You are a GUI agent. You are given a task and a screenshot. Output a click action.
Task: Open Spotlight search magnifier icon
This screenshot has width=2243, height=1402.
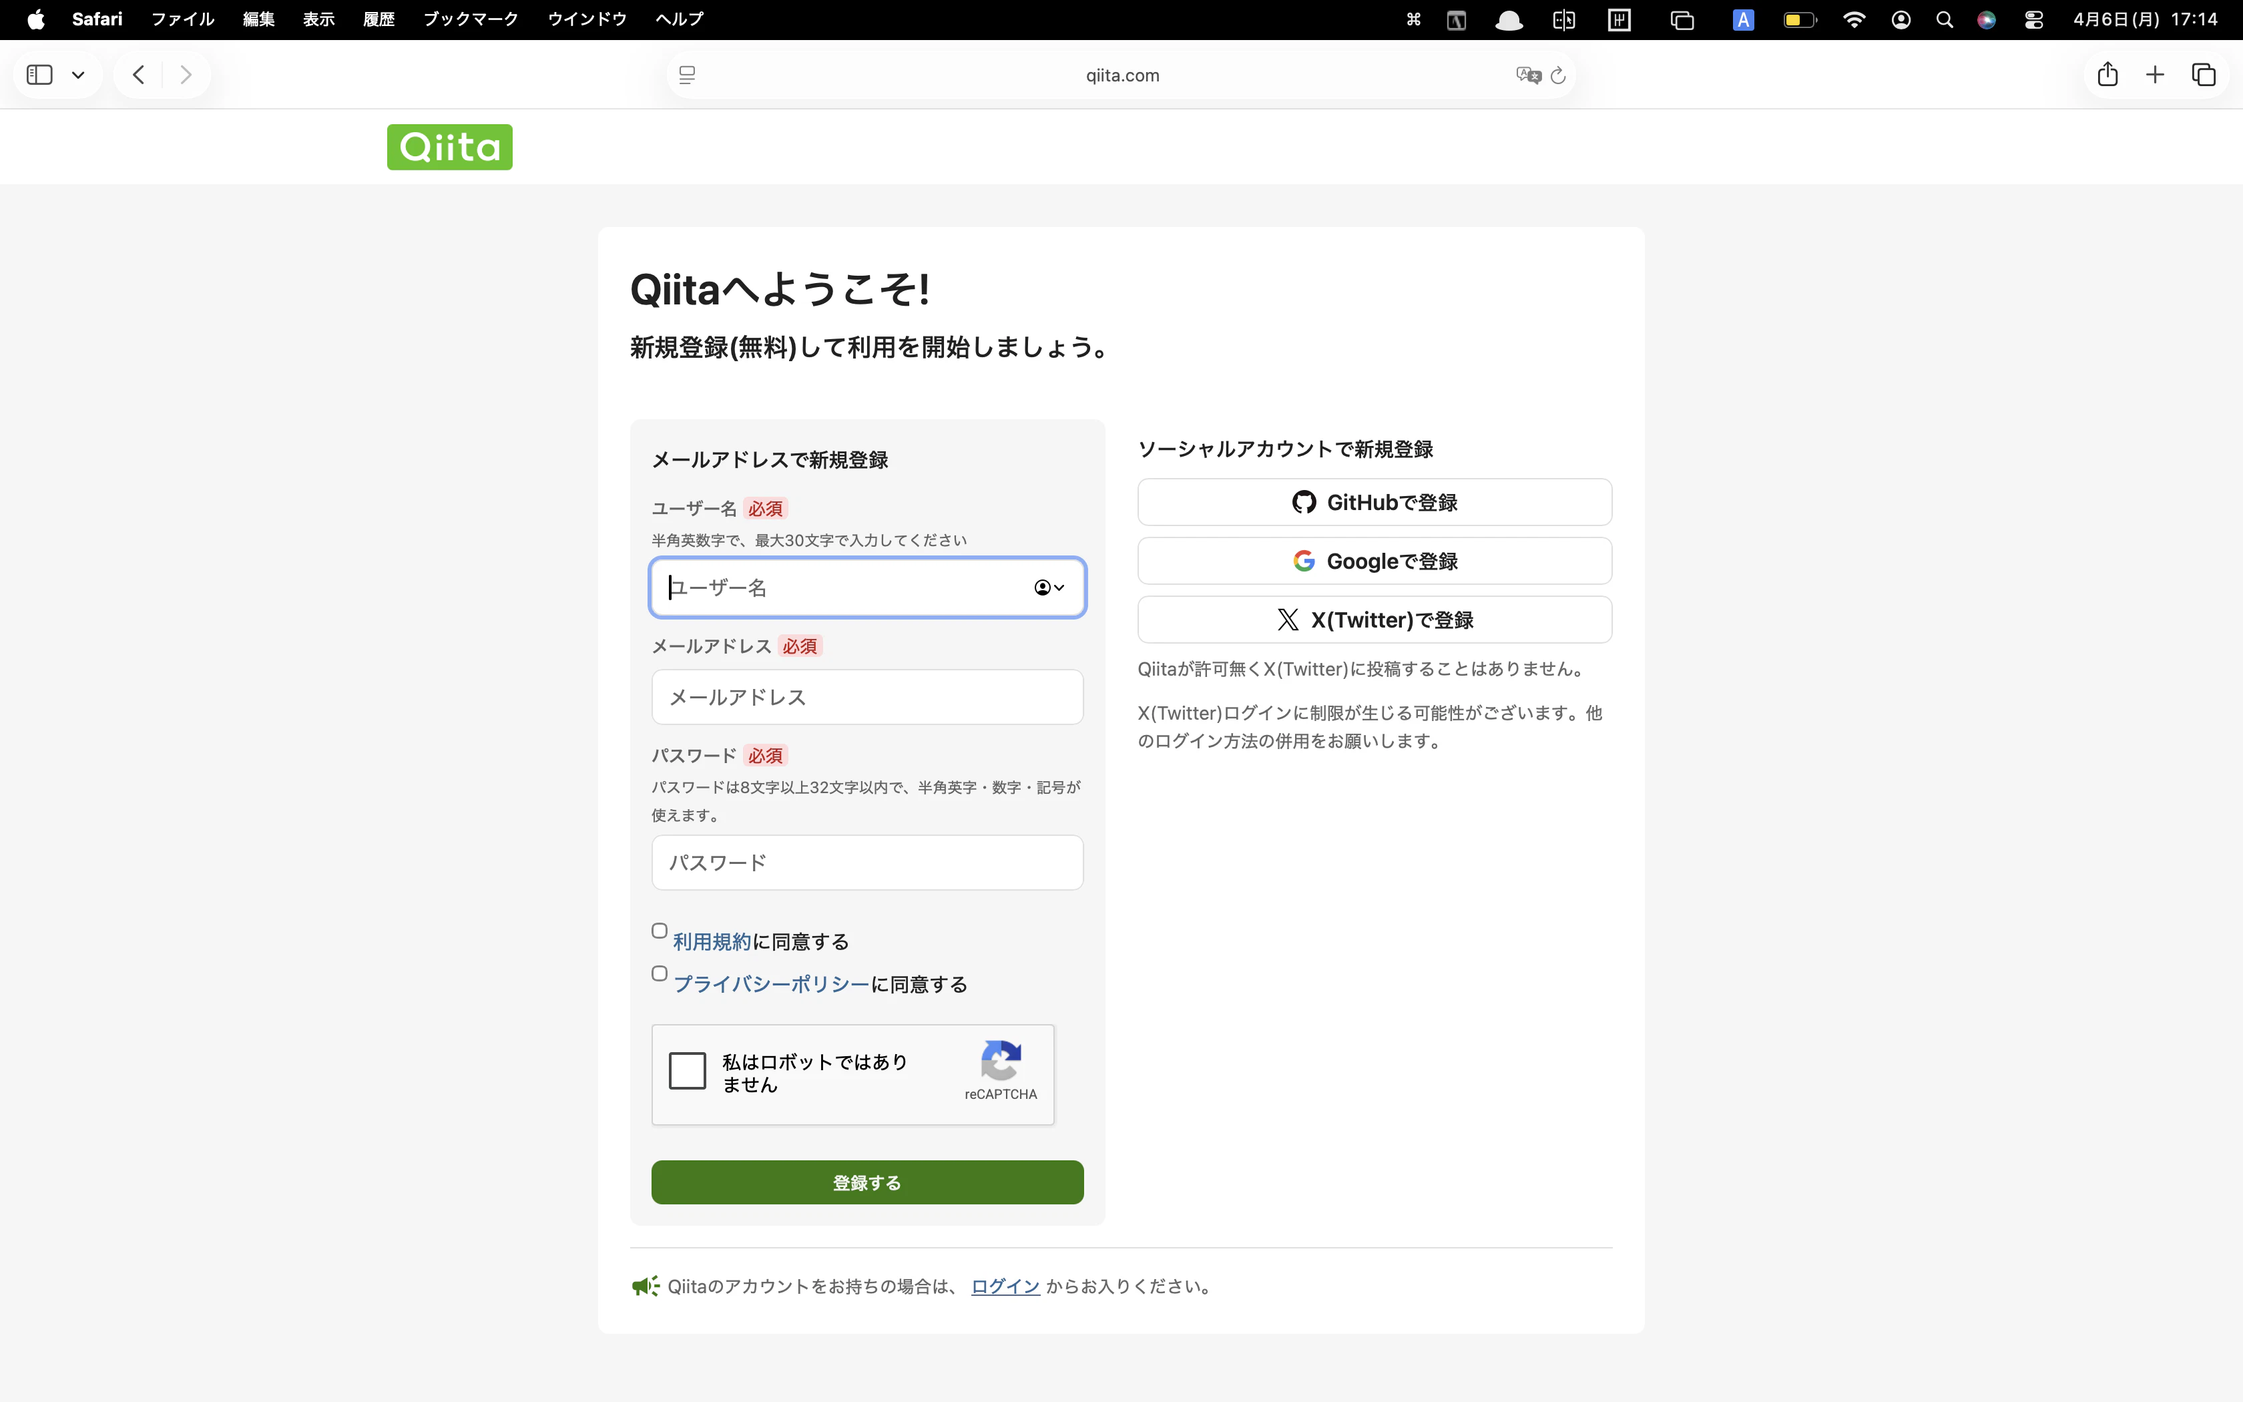tap(1945, 19)
